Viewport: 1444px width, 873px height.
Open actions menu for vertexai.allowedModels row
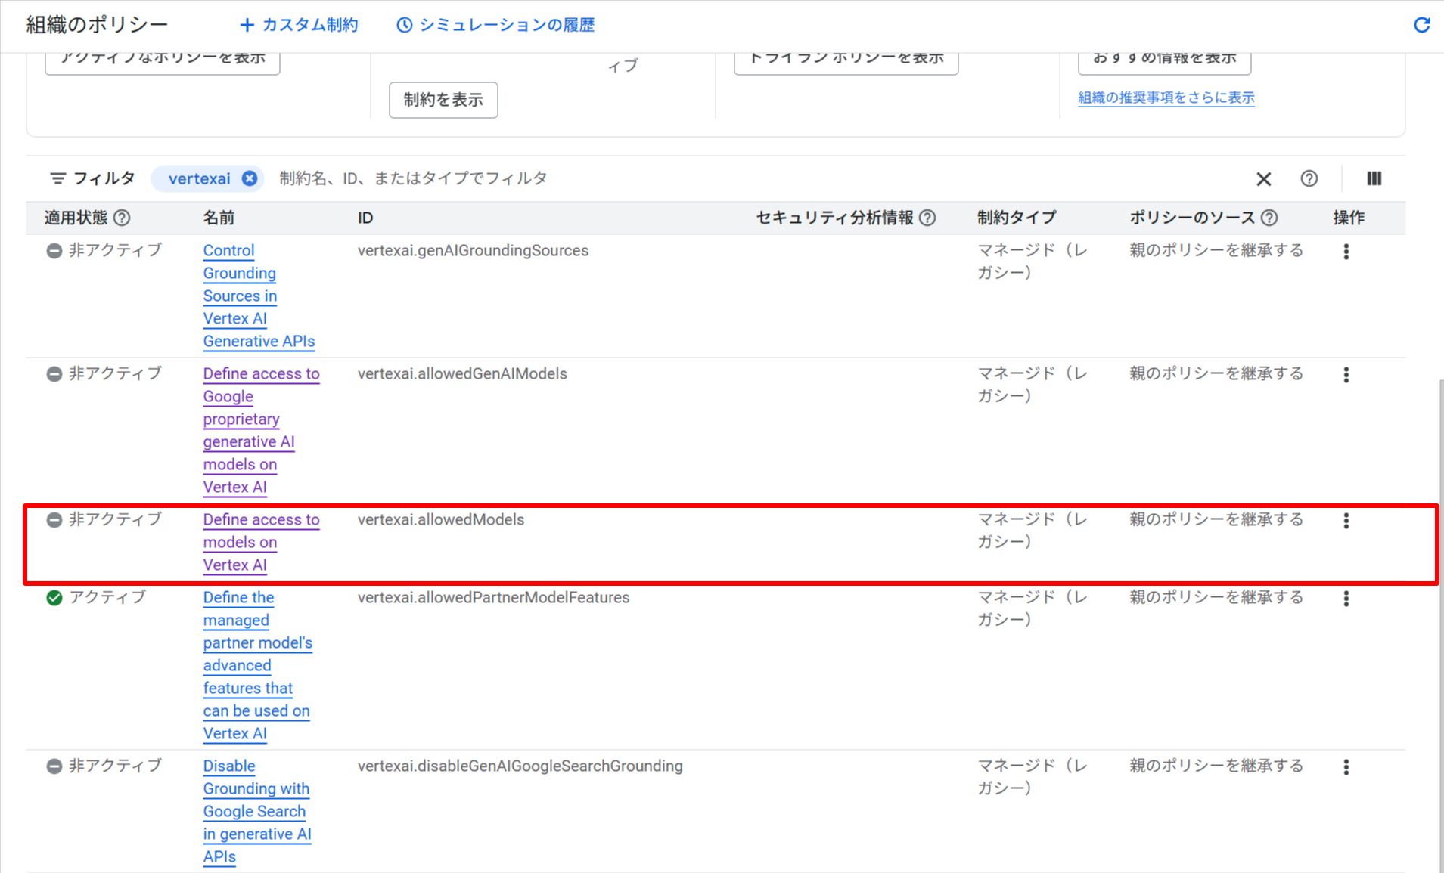coord(1346,521)
